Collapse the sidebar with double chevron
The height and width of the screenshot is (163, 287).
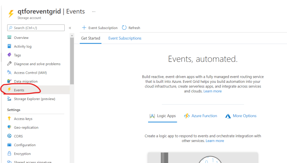click(x=70, y=28)
